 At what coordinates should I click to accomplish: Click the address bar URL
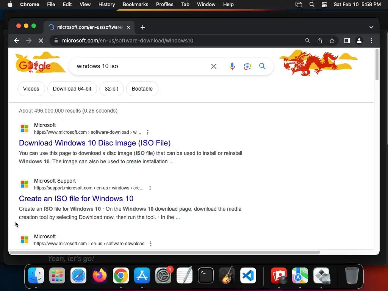[128, 41]
